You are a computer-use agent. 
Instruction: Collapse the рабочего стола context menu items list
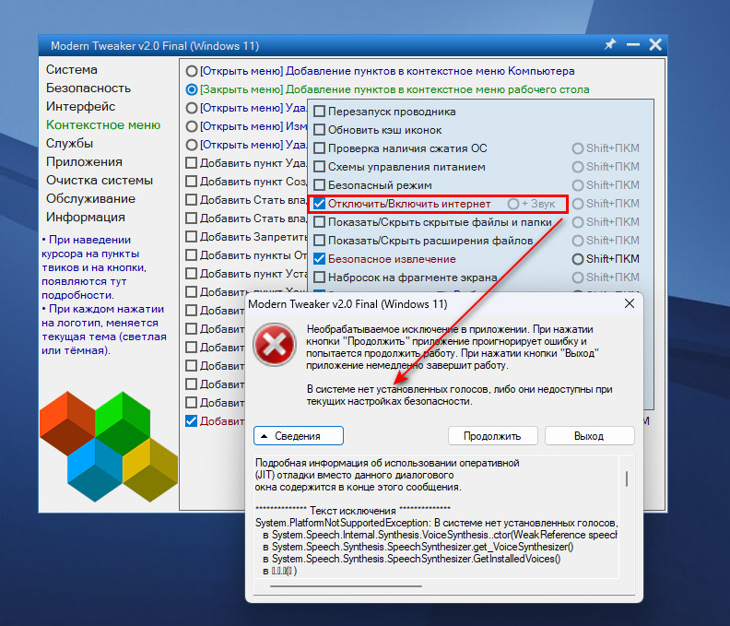[x=192, y=89]
